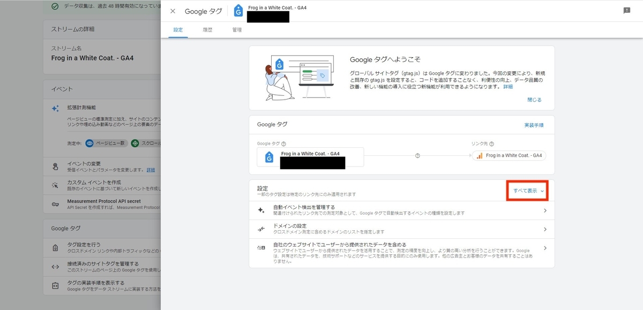Click the user-provided data row icon
This screenshot has width=643, height=310.
coord(261,248)
